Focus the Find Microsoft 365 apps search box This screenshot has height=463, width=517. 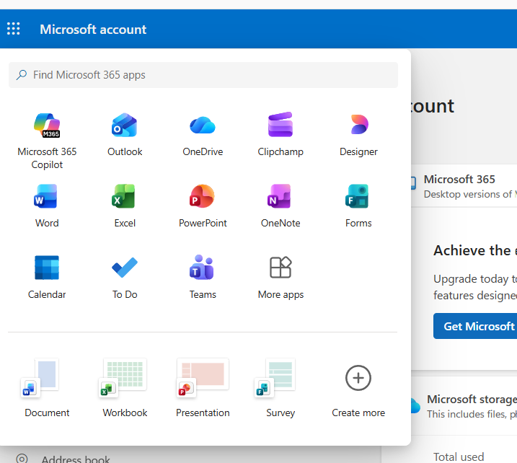(203, 75)
